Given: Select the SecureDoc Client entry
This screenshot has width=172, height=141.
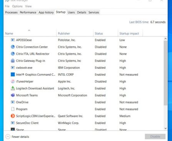Looking at the screenshot, I should (27, 123).
